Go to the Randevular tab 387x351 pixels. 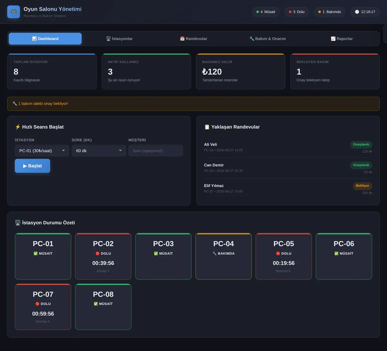tap(193, 39)
